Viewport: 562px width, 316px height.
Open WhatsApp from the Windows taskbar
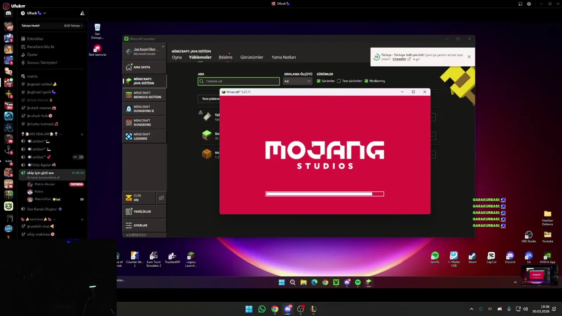262,309
